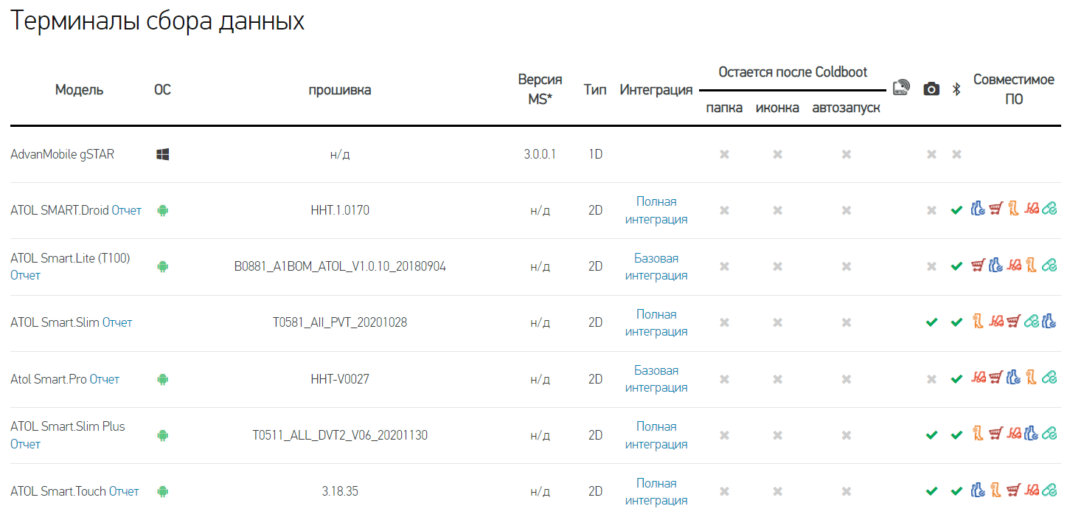The height and width of the screenshot is (520, 1070).
Task: Open Базовая интеграция link for Smart.Lite (T100)
Action: (656, 266)
